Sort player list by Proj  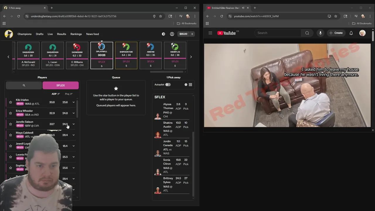(69, 94)
